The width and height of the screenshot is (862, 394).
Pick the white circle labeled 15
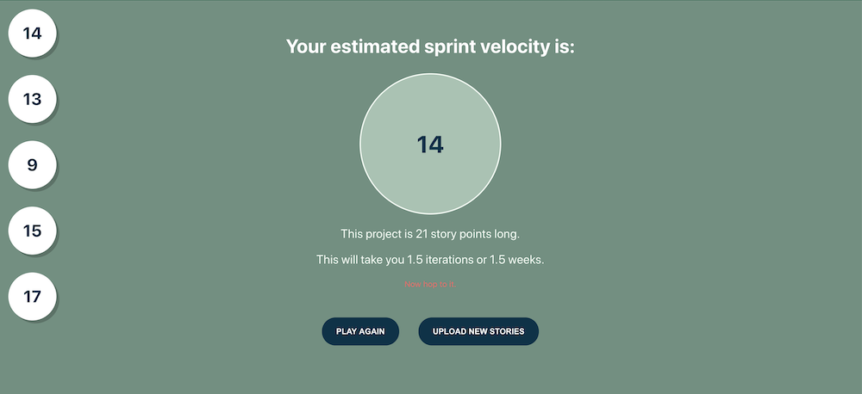click(32, 231)
